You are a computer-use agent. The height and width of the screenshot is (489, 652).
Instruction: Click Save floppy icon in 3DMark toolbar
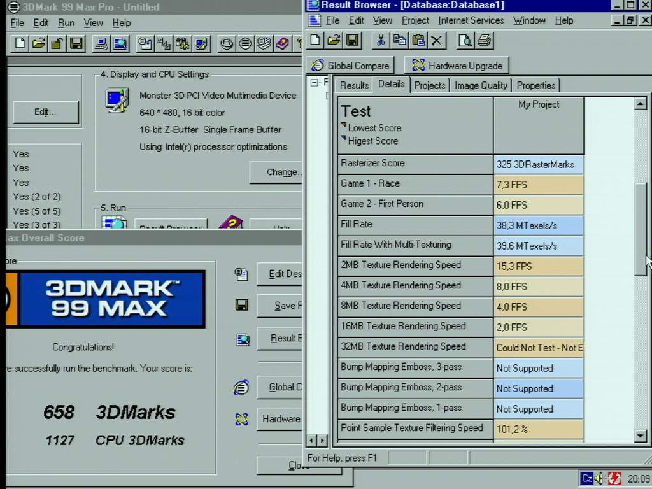(76, 43)
